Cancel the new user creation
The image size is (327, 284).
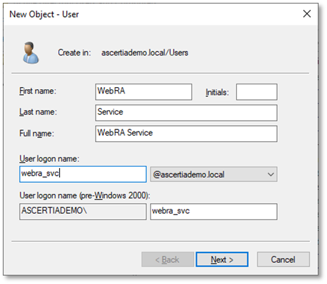click(283, 259)
